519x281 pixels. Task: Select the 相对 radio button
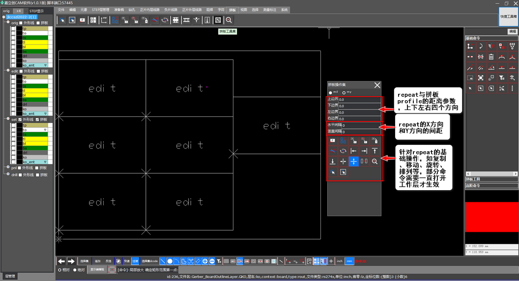(x=59, y=270)
